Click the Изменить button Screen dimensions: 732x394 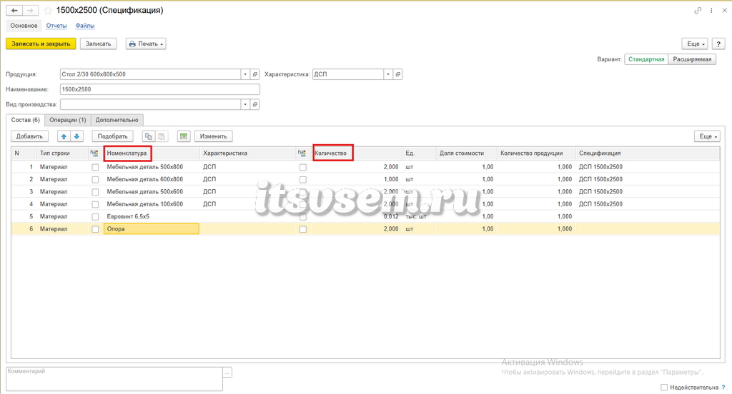pyautogui.click(x=213, y=136)
